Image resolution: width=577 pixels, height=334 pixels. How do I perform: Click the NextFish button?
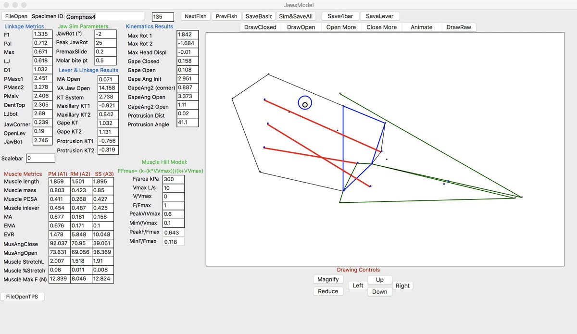coord(195,16)
